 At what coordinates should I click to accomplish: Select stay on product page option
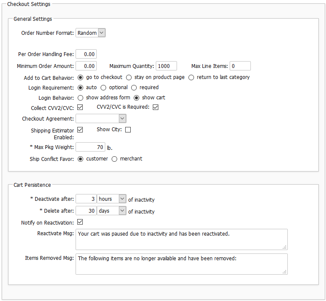coord(129,77)
